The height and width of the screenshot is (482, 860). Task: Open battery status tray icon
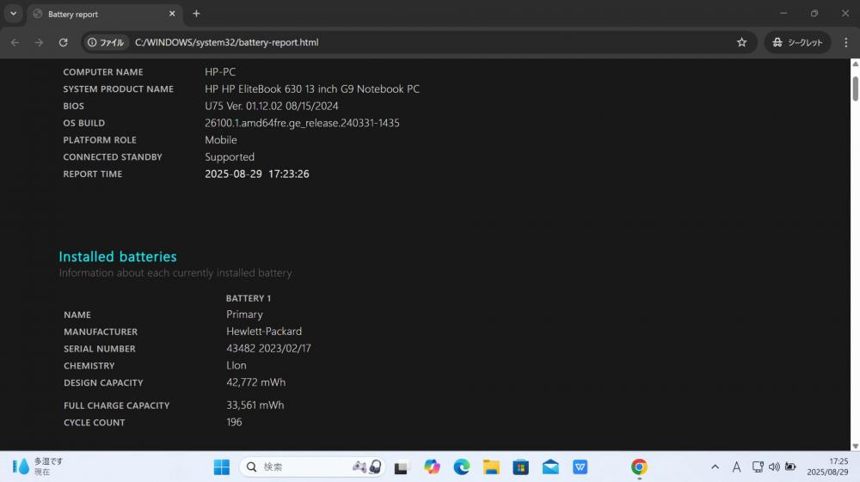pos(790,467)
